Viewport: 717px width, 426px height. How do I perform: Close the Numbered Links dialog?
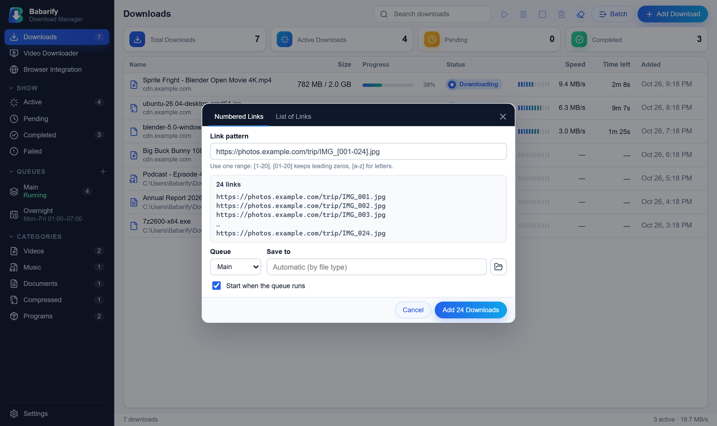click(x=503, y=117)
